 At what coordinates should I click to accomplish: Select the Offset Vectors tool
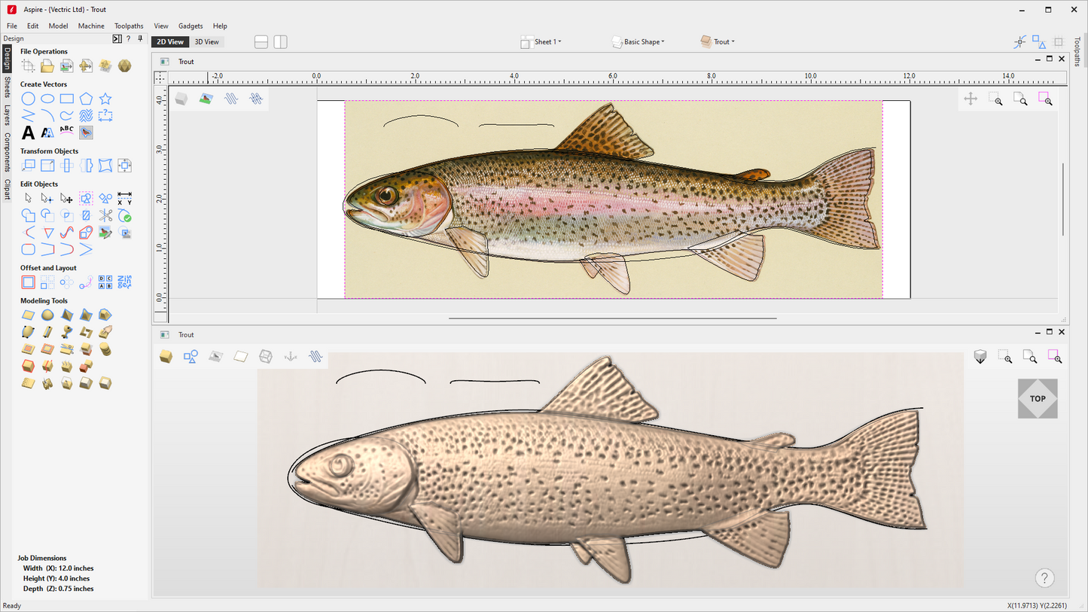point(28,282)
